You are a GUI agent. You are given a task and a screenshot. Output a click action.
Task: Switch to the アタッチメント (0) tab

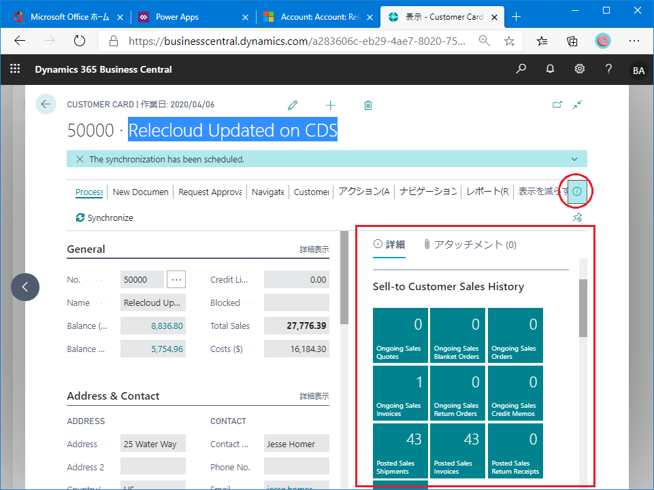pyautogui.click(x=470, y=245)
